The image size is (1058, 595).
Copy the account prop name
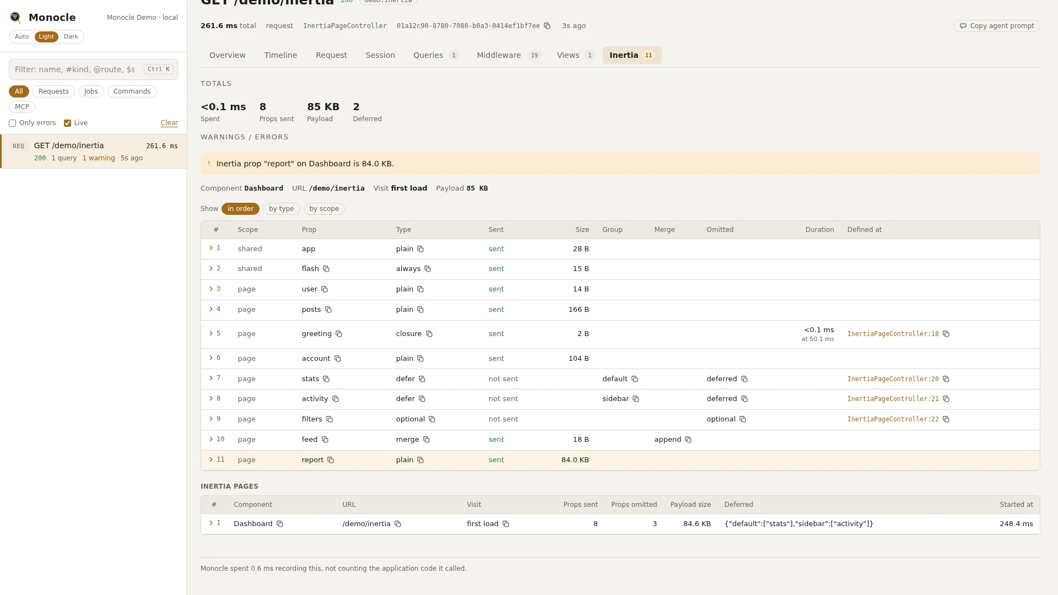[338, 359]
